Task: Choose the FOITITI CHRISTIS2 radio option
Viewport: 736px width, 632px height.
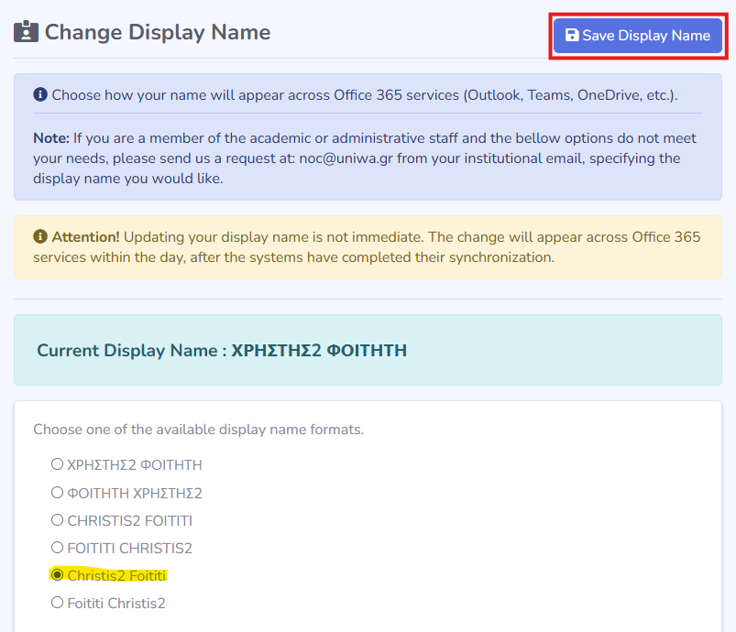Action: 57,547
